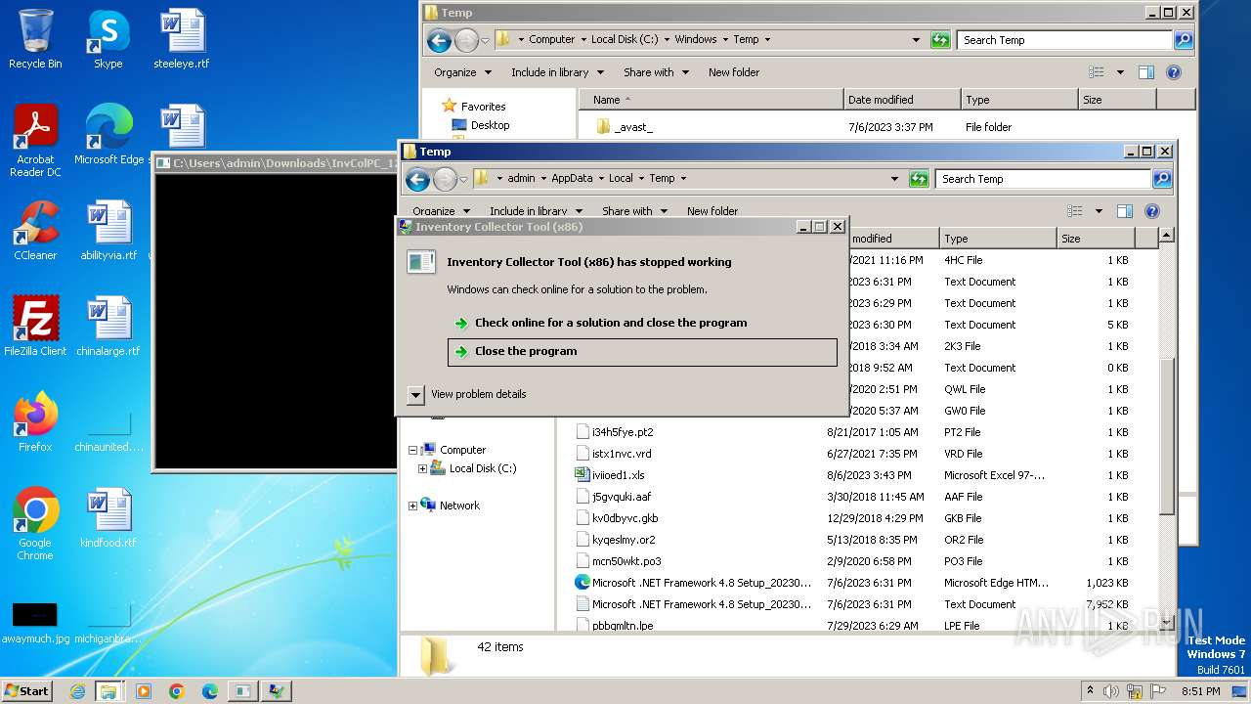Sort by Name column in rear window
1251x704 pixels.
point(712,100)
